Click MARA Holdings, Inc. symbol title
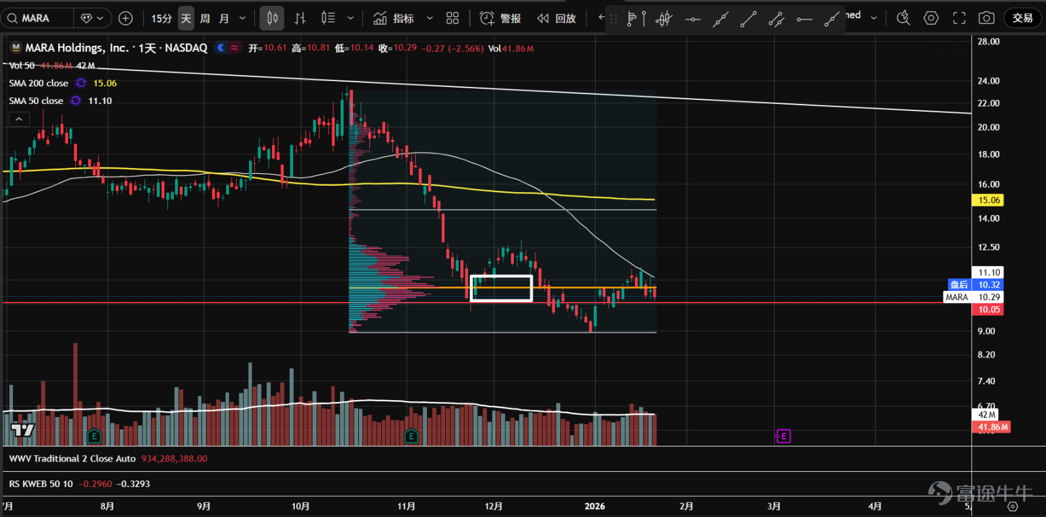Screen dimensions: 1046x517 [78, 48]
